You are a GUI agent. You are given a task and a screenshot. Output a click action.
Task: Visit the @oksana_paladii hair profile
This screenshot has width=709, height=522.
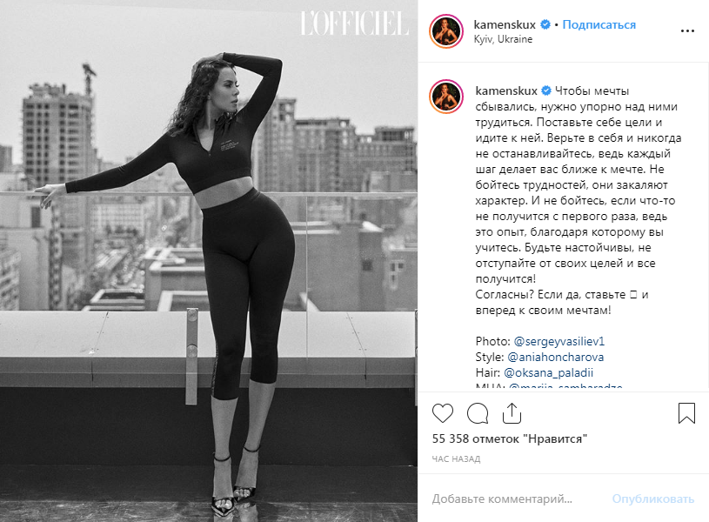(x=548, y=372)
